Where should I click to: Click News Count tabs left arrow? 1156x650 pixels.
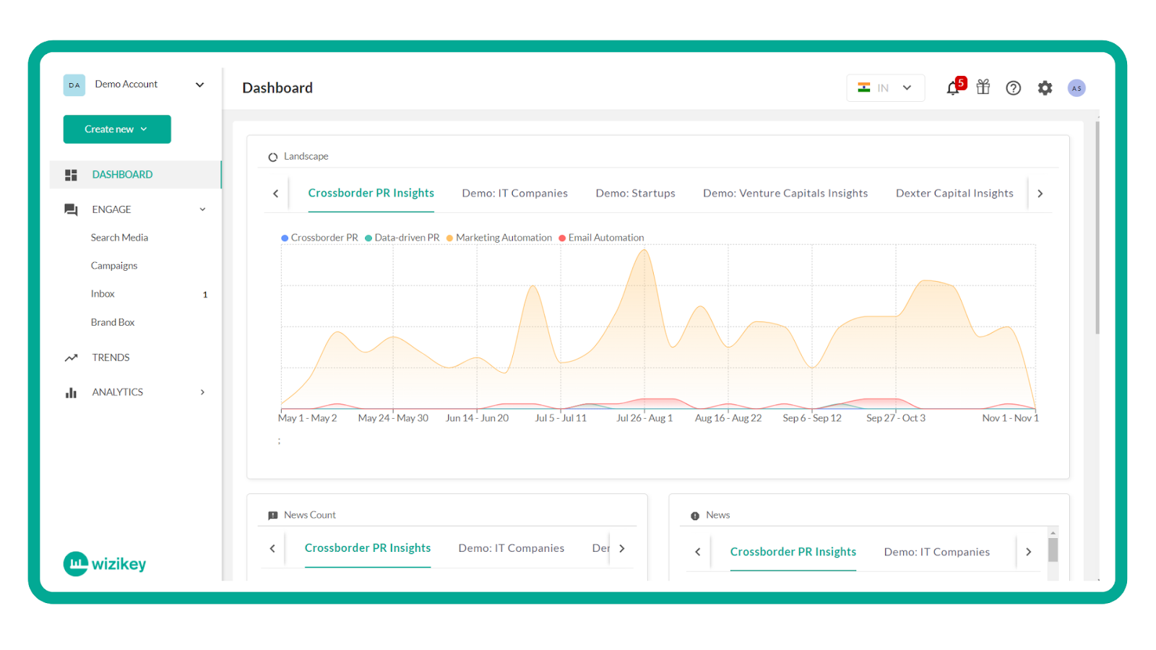pos(272,549)
